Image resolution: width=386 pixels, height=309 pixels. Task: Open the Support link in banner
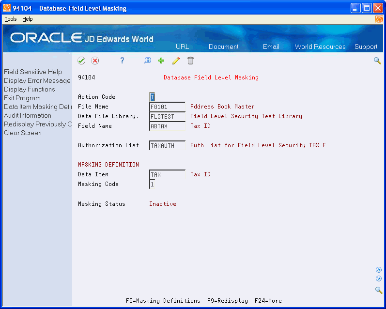pyautogui.click(x=366, y=47)
